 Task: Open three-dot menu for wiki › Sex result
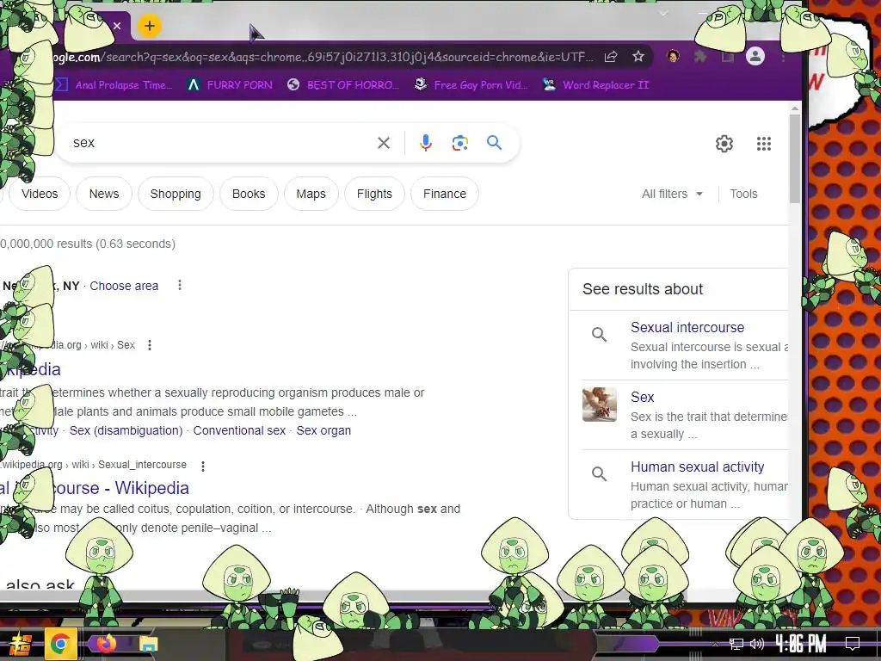click(x=150, y=345)
